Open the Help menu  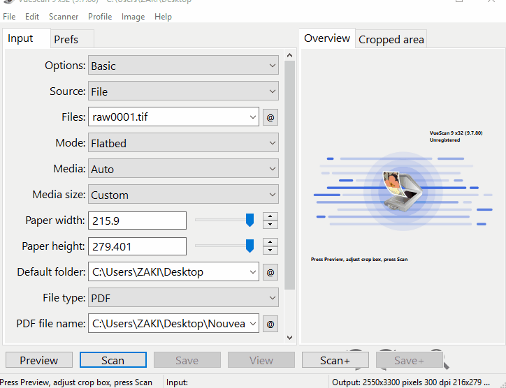[163, 17]
